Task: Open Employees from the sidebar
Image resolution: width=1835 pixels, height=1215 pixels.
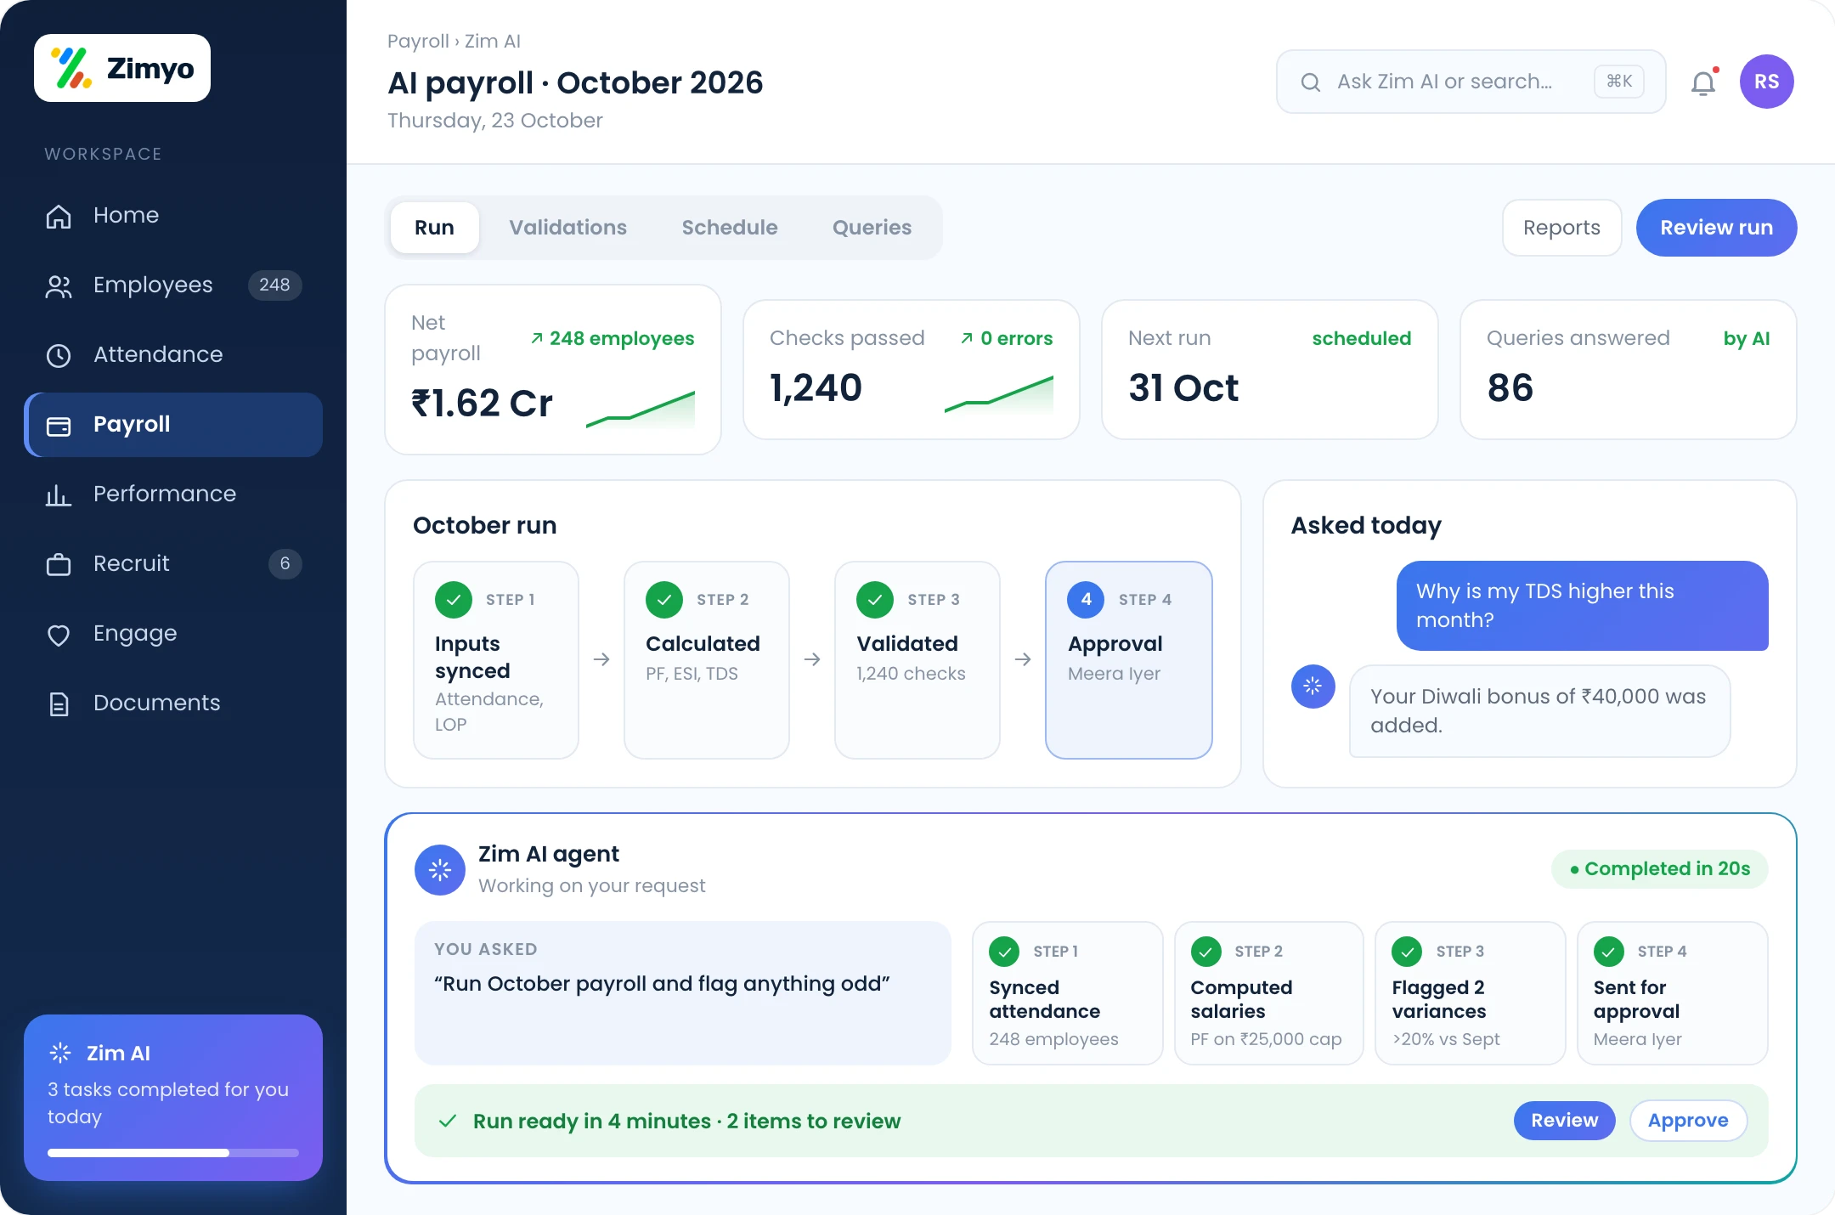Action: click(x=173, y=285)
